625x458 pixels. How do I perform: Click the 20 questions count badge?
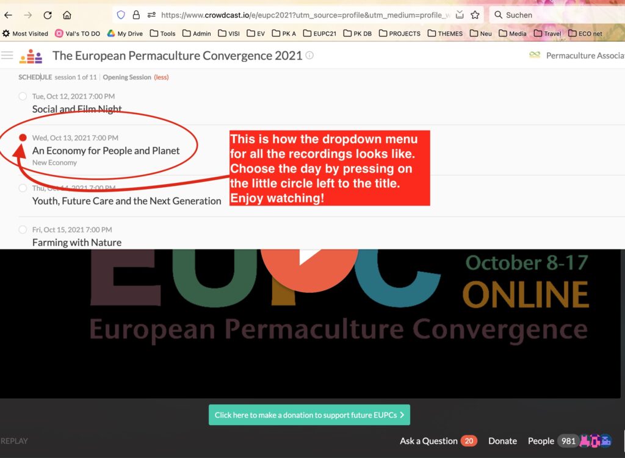coord(469,441)
